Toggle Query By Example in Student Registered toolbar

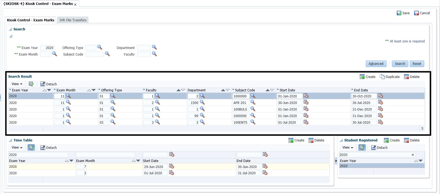point(362,148)
